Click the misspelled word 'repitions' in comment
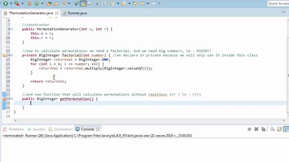The image size is (289, 162). click(158, 94)
